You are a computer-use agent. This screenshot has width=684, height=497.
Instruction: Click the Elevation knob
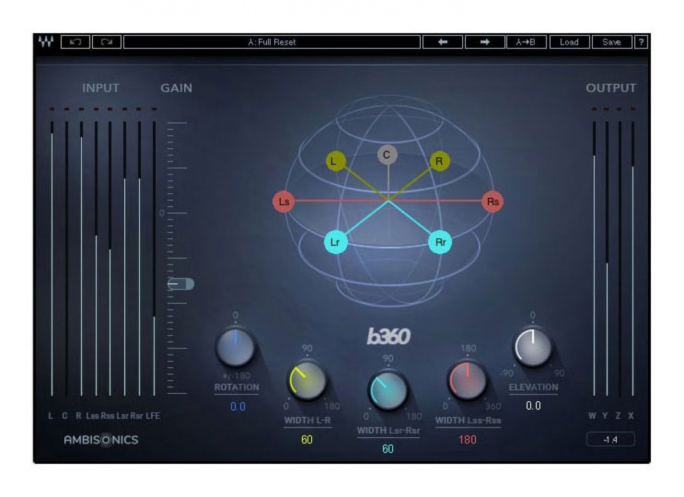(x=533, y=347)
